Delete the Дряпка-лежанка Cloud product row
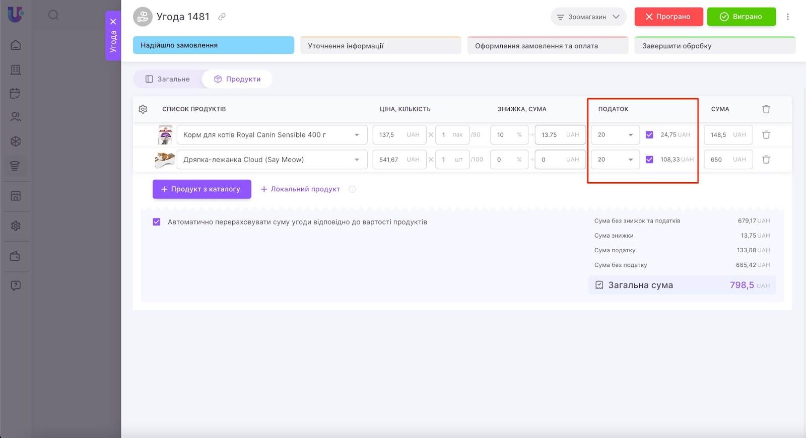This screenshot has width=806, height=438. click(x=766, y=160)
